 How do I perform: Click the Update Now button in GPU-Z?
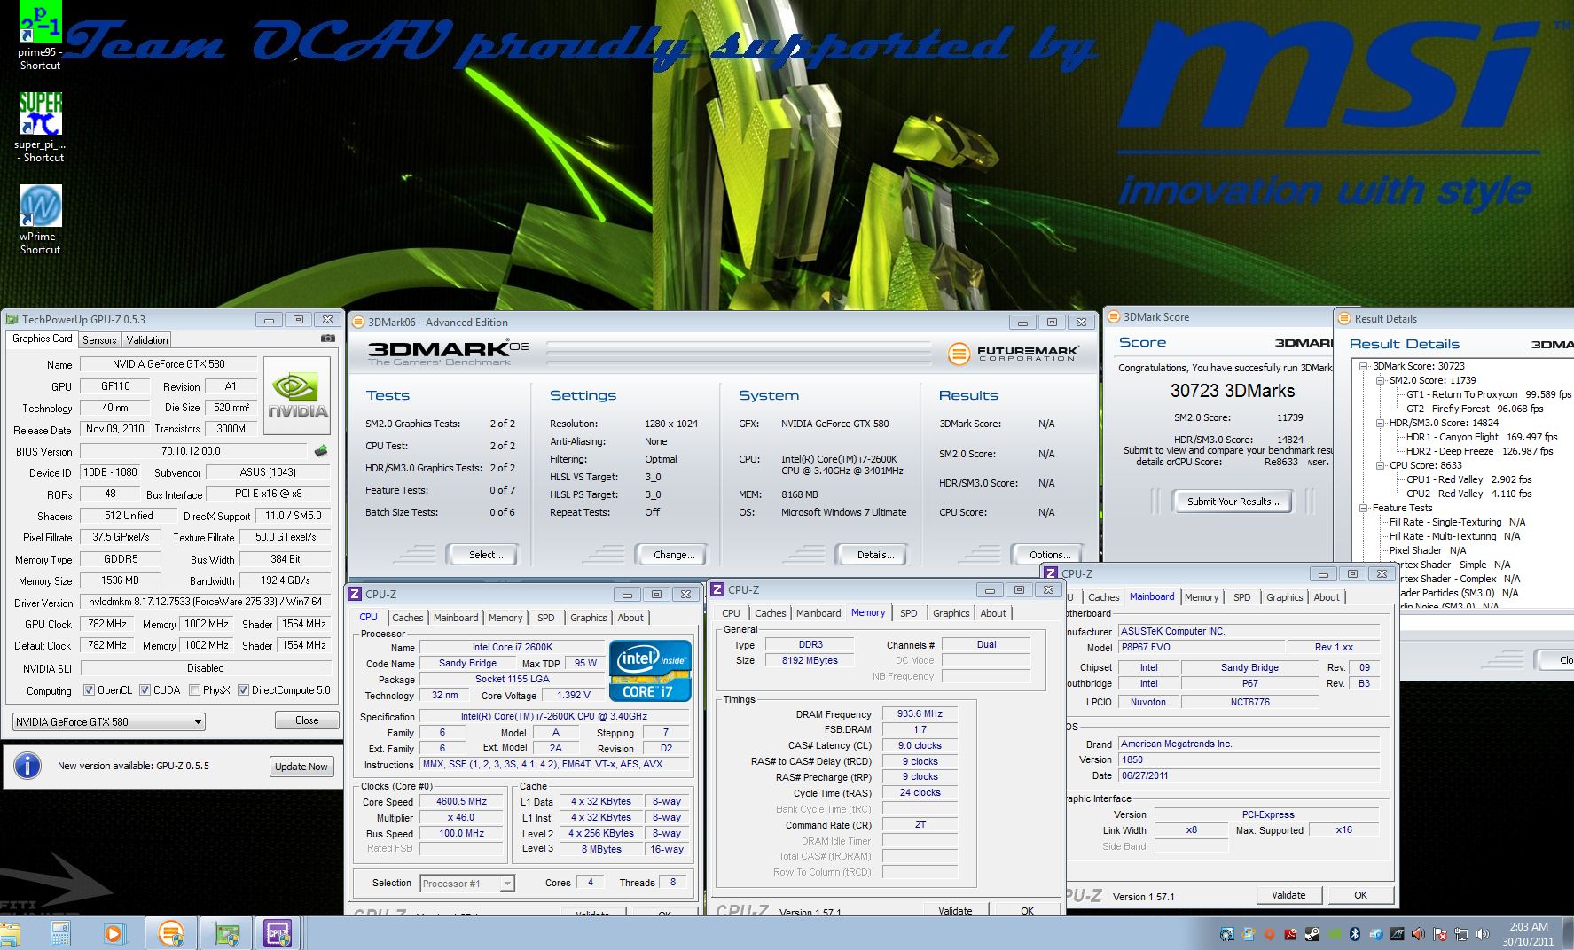click(x=301, y=767)
